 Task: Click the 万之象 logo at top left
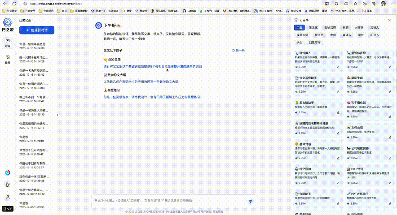click(x=8, y=25)
